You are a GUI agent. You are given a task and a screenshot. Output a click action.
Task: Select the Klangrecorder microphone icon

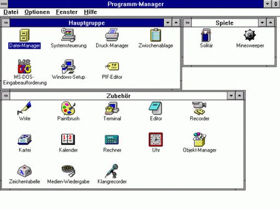click(x=112, y=171)
